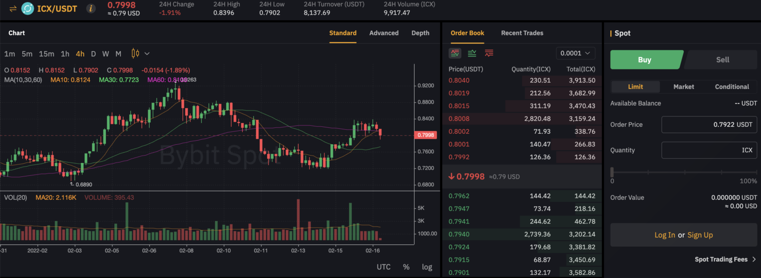The height and width of the screenshot is (278, 761).
Task: Switch to the Recent Trades tab
Action: pos(522,33)
